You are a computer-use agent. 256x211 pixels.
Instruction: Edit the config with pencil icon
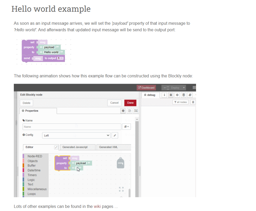click(x=115, y=135)
